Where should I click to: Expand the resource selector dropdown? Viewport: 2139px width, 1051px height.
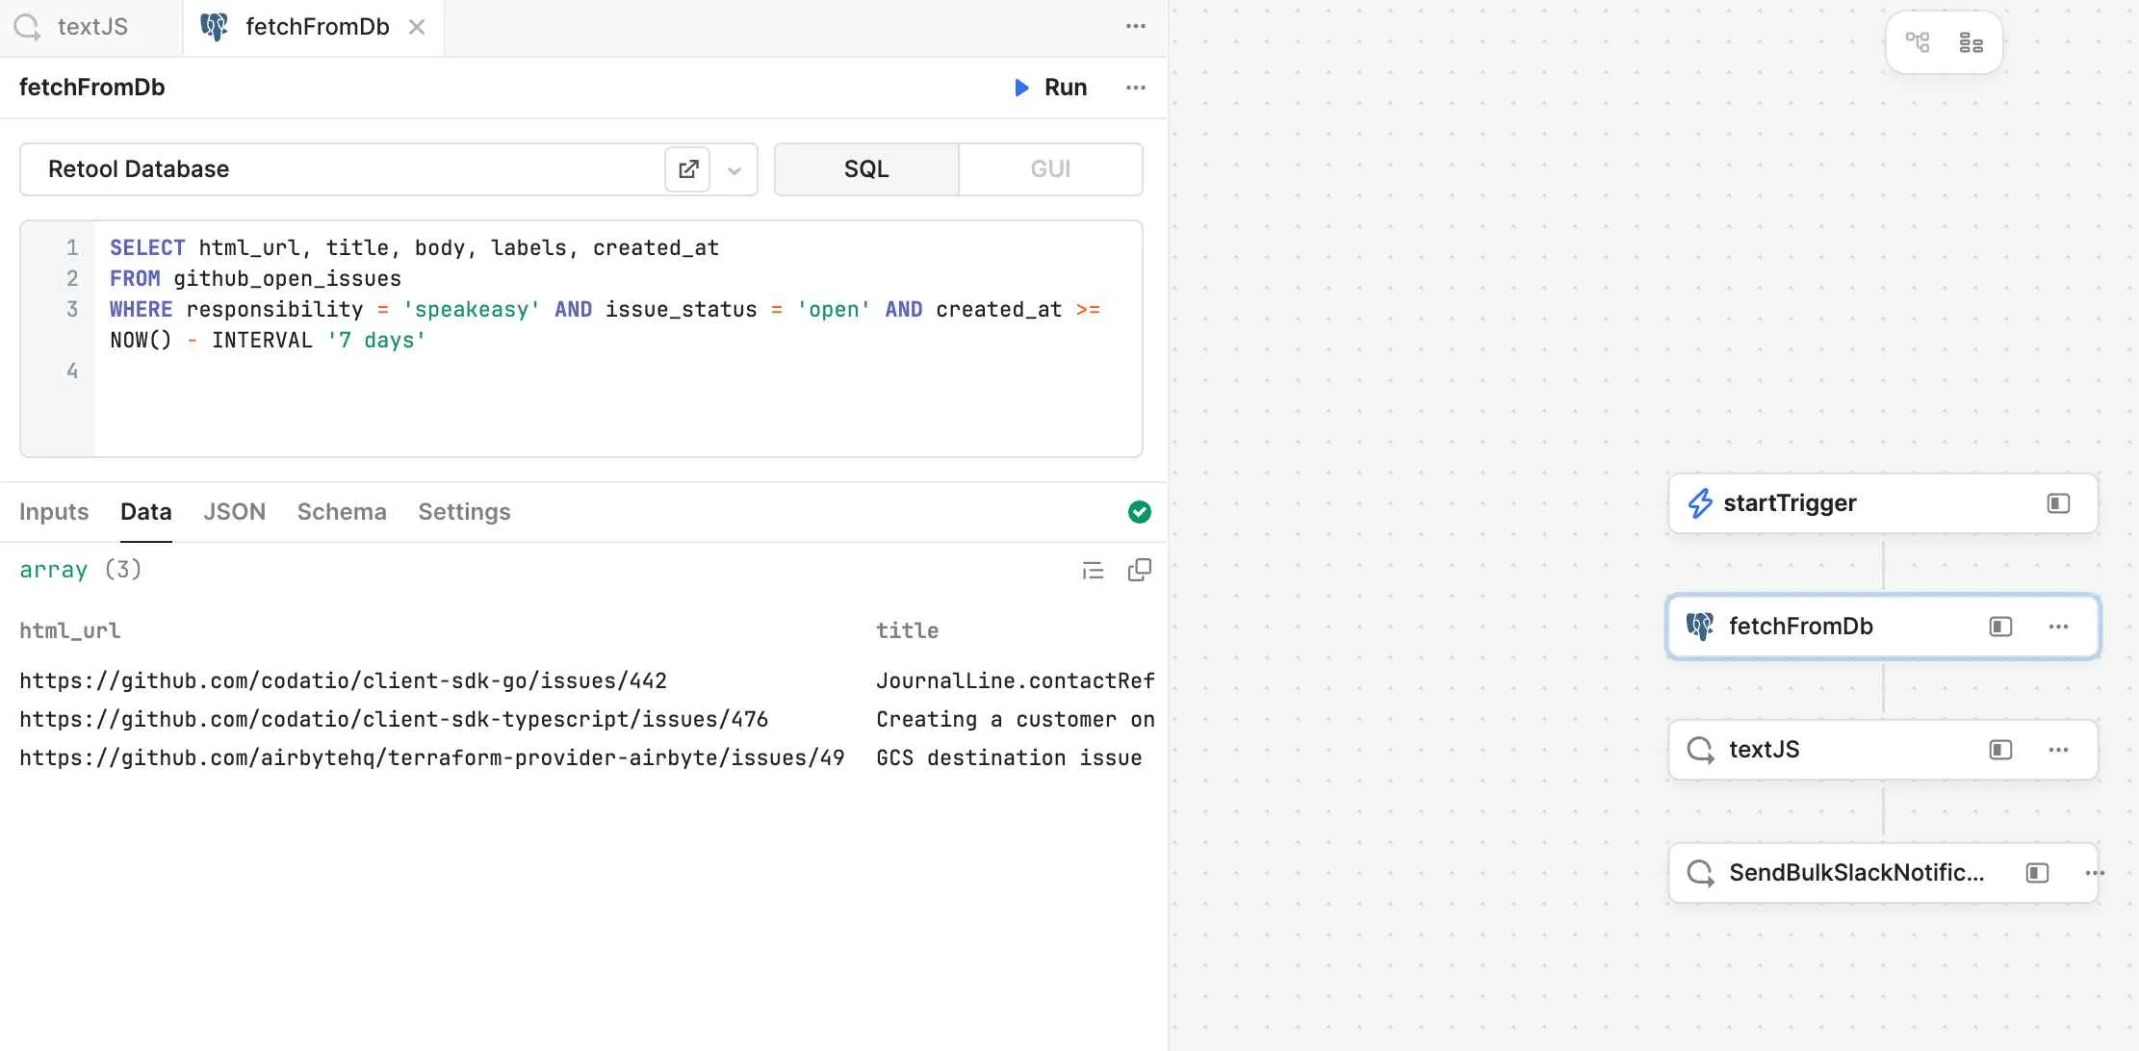734,170
